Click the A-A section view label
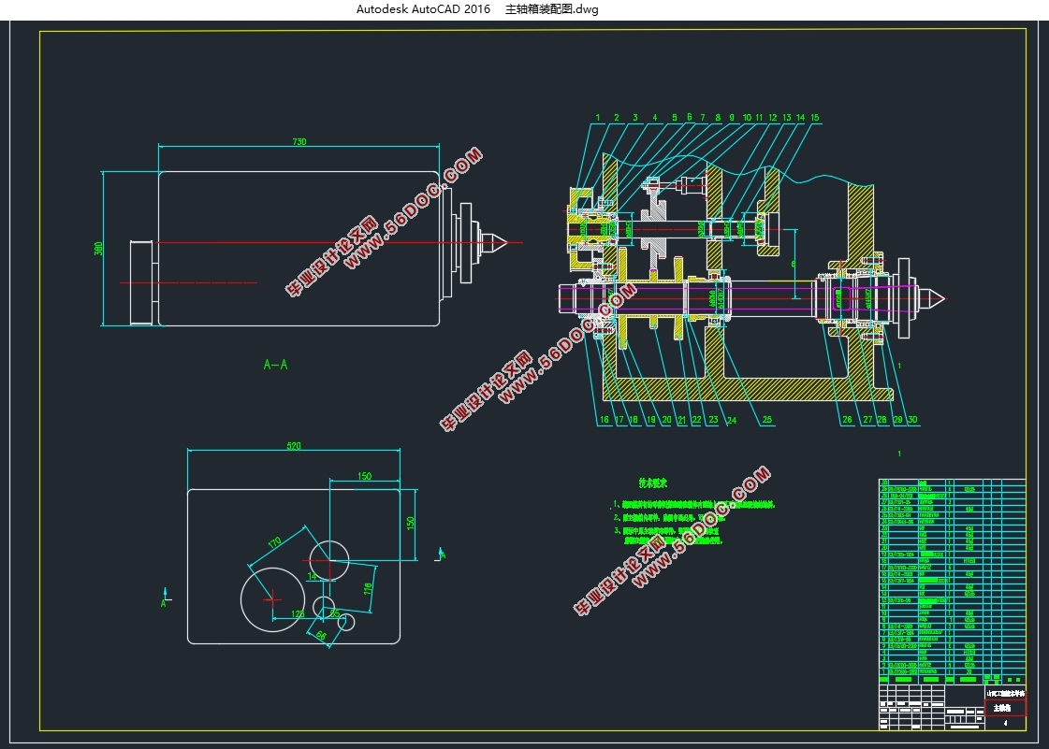The height and width of the screenshot is (749, 1049). pyautogui.click(x=275, y=365)
